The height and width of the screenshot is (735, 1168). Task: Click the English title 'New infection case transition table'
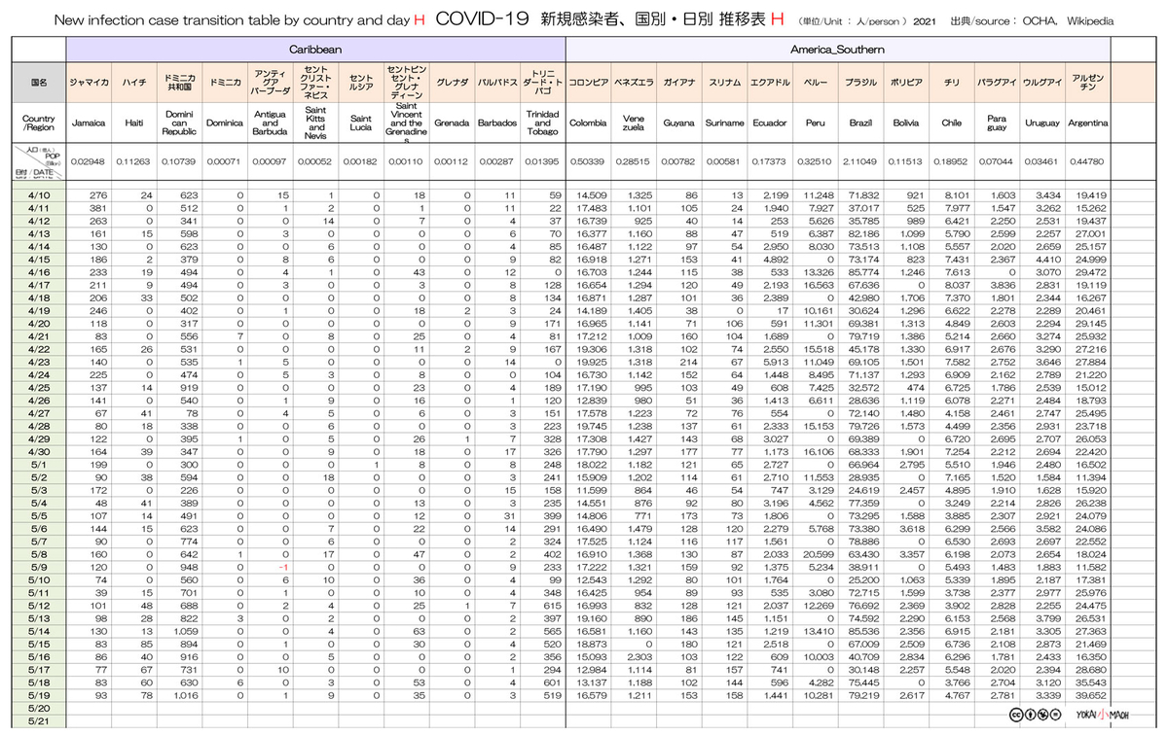[167, 19]
